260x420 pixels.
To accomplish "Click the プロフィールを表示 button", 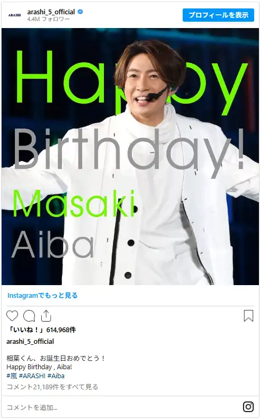I will (x=218, y=15).
